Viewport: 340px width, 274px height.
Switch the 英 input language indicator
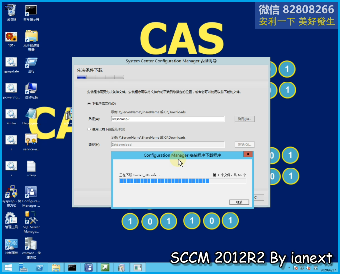tap(316, 268)
